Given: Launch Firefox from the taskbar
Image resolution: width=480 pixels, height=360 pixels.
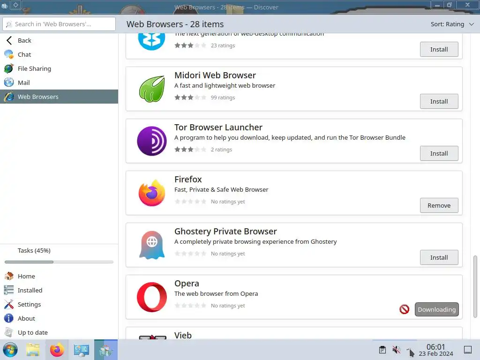Looking at the screenshot, I should click(57, 350).
